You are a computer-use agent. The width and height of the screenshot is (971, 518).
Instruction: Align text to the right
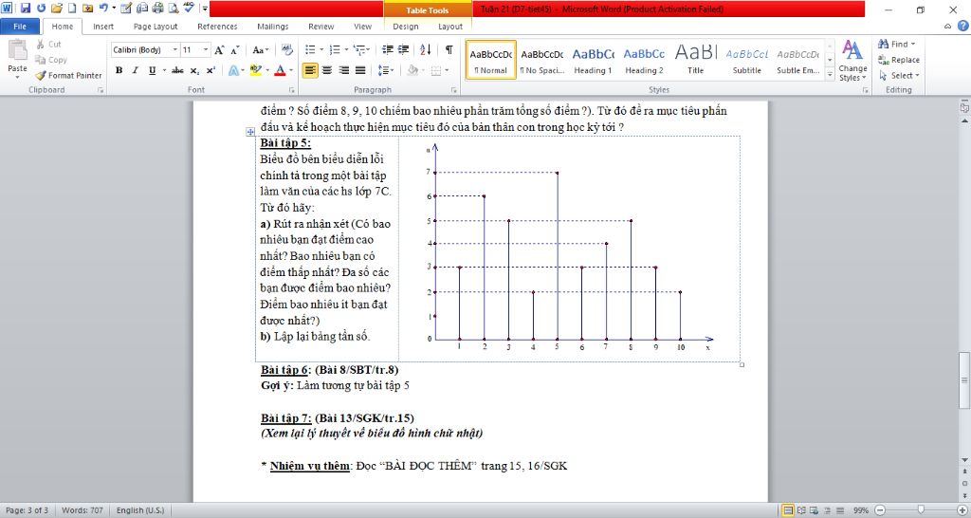click(x=343, y=70)
